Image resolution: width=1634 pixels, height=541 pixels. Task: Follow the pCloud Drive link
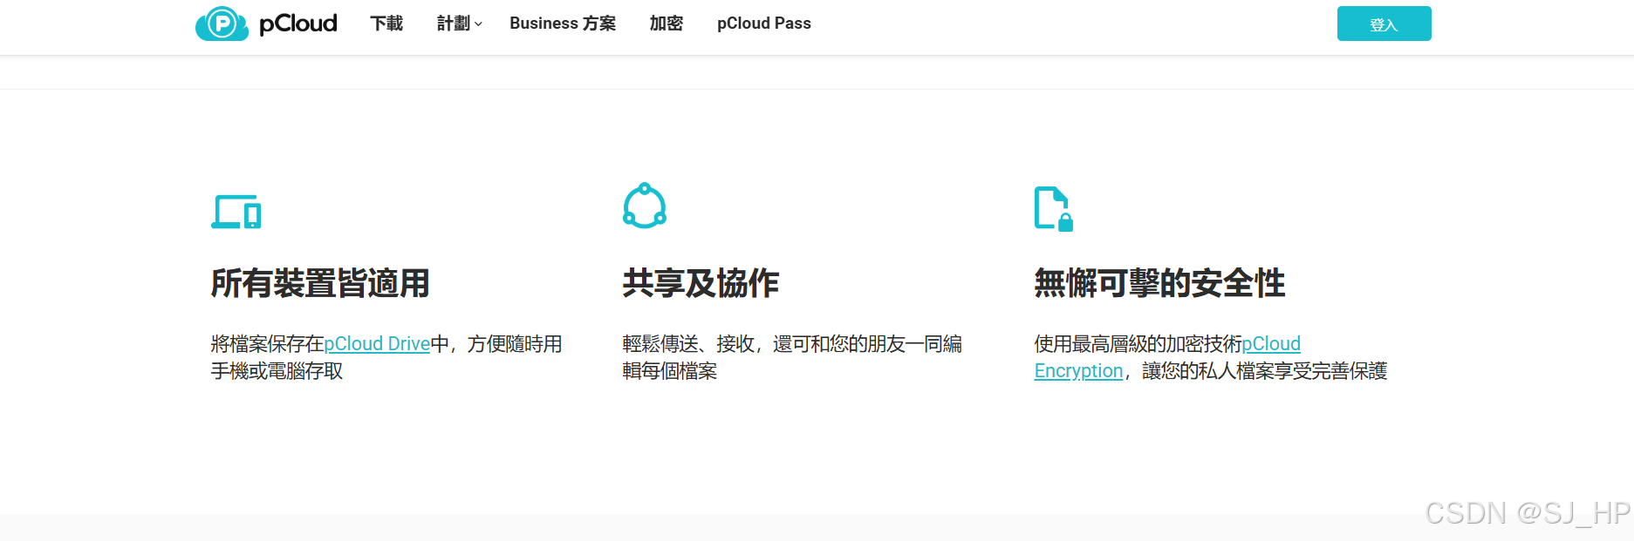tap(377, 344)
